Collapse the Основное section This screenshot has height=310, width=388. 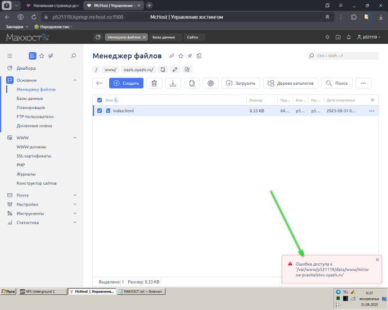click(x=75, y=80)
